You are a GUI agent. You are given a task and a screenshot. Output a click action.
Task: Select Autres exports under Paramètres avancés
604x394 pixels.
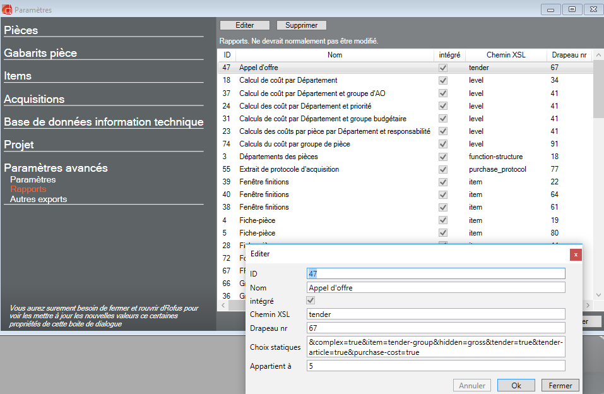point(38,199)
